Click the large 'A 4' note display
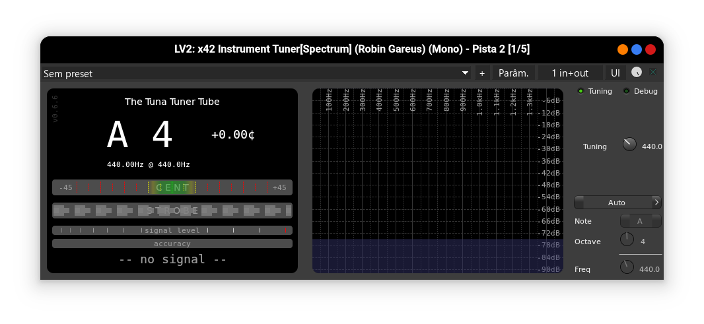The width and height of the screenshot is (704, 324). point(139,135)
